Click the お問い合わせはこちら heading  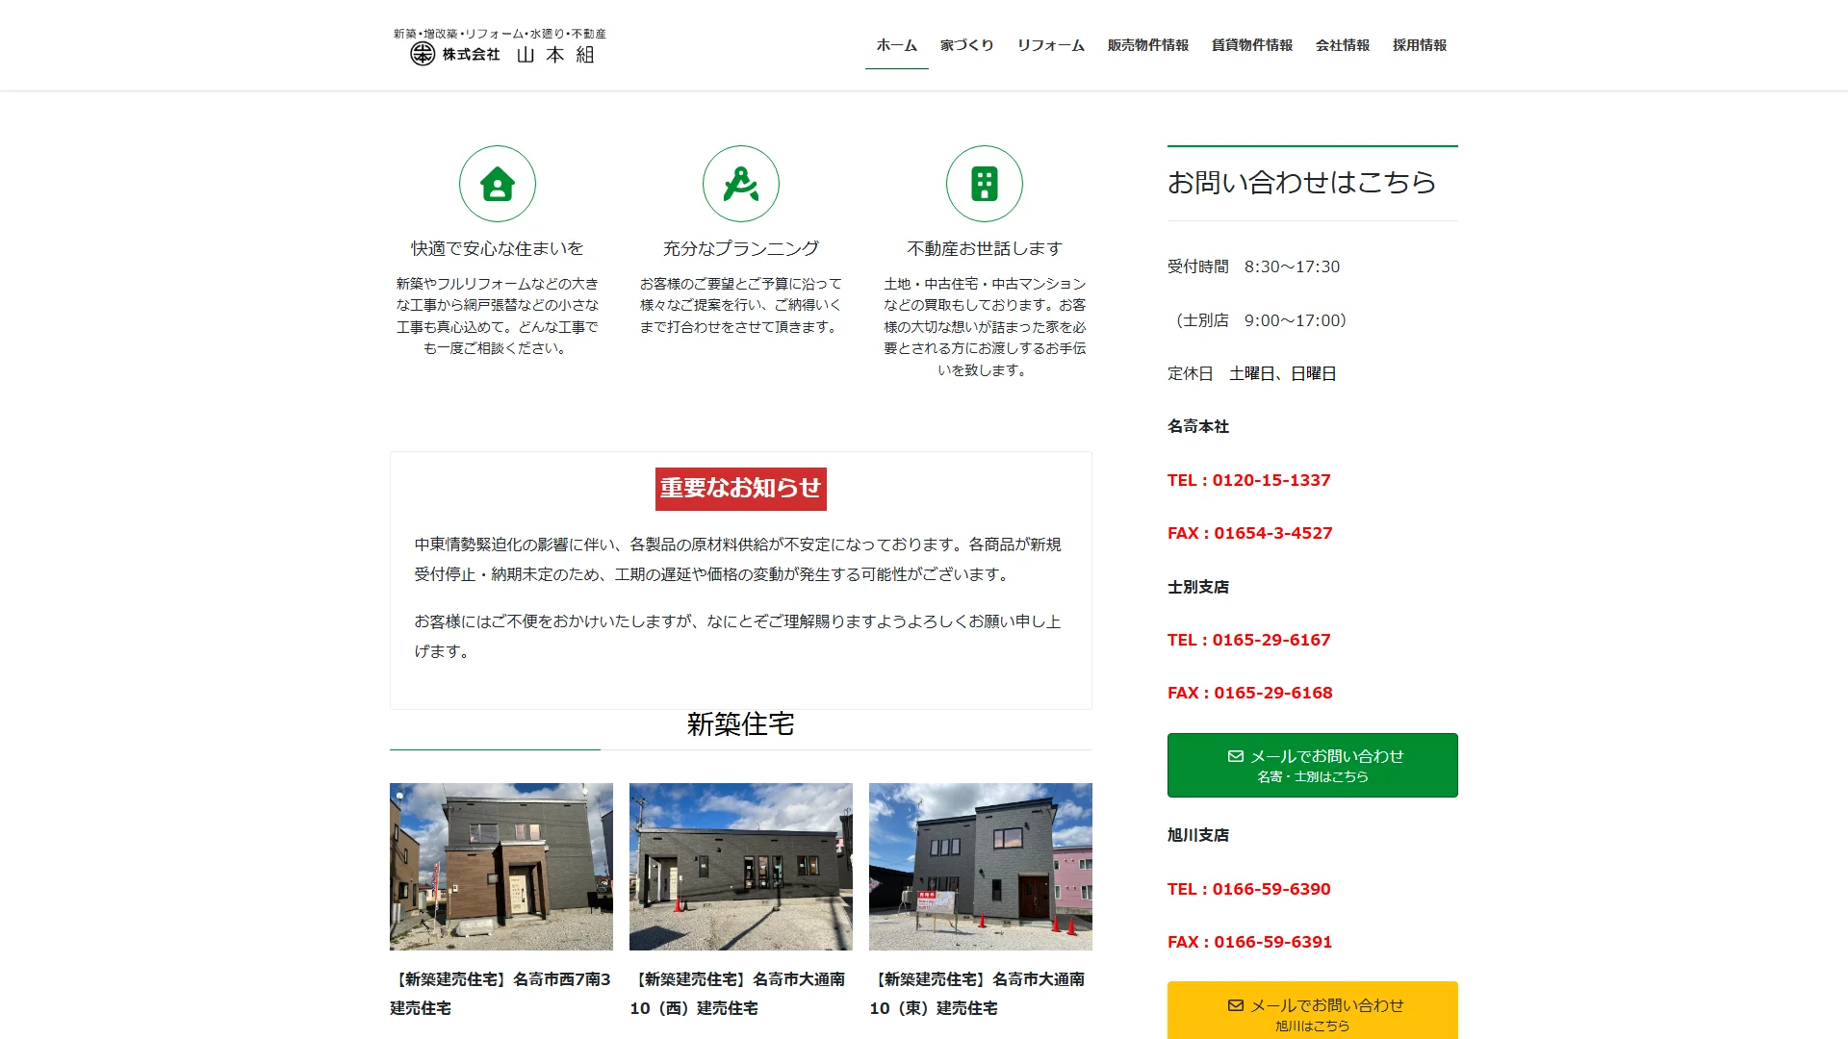click(x=1302, y=182)
